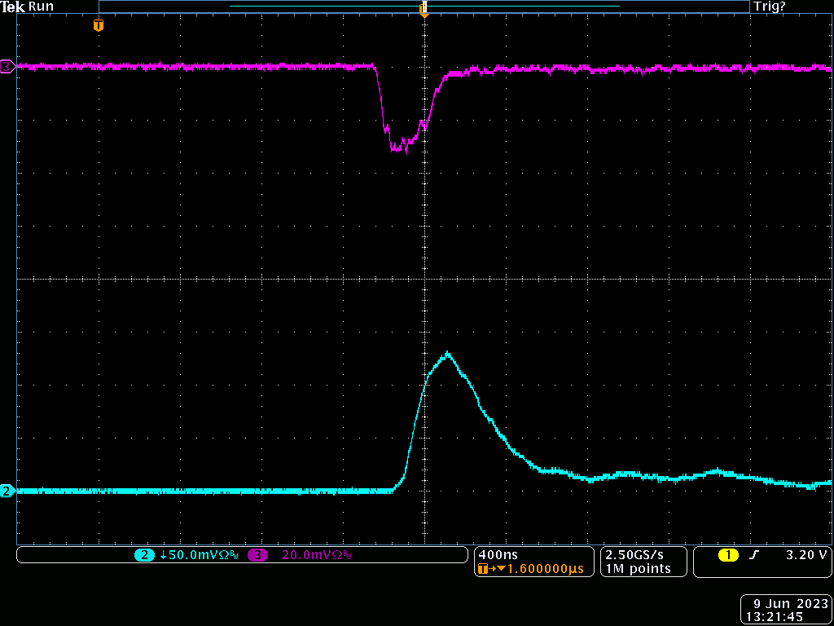Click the Trig? trigger status indicator
834x626 pixels.
click(x=770, y=7)
